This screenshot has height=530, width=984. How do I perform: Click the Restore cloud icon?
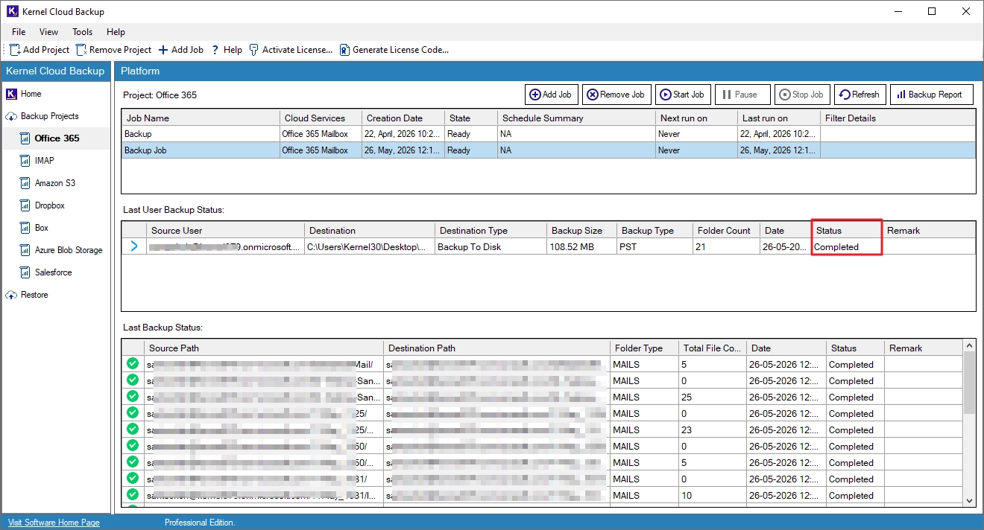(x=11, y=295)
